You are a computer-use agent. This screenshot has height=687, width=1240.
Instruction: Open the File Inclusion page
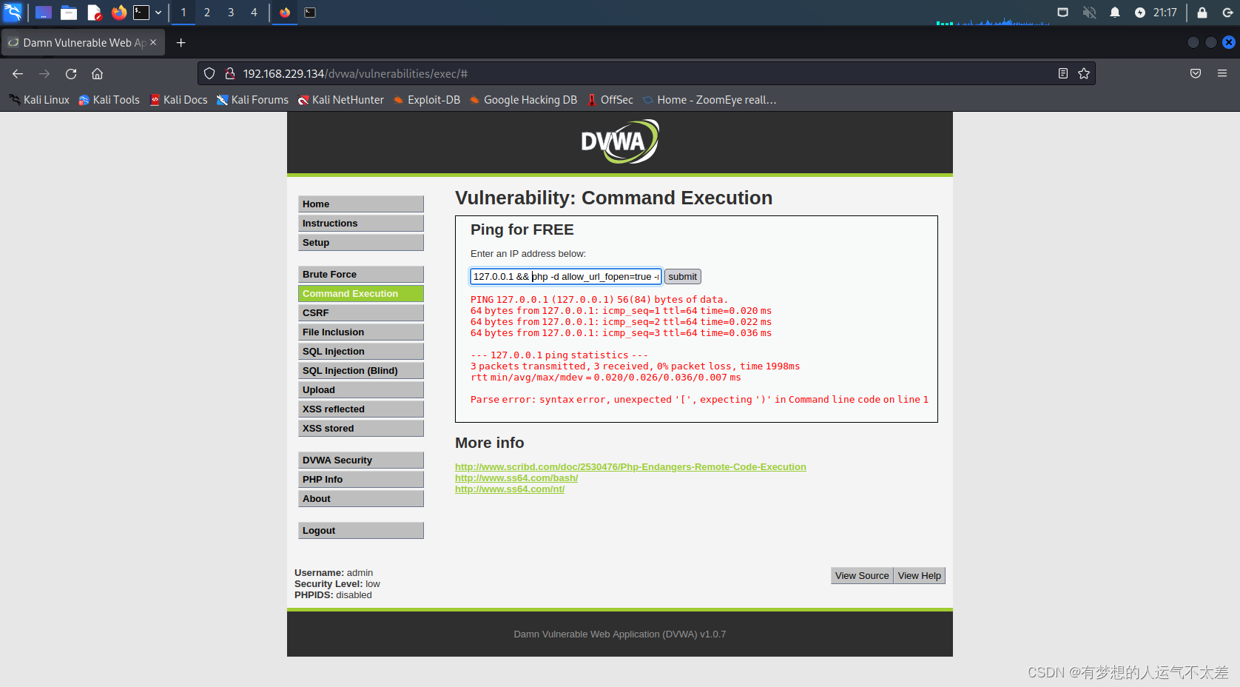pyautogui.click(x=361, y=332)
